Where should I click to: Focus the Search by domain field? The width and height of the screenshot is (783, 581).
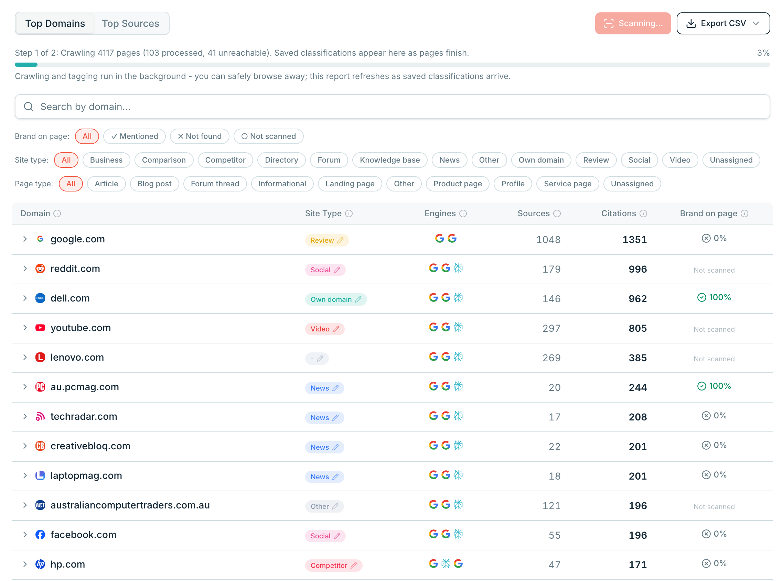392,107
